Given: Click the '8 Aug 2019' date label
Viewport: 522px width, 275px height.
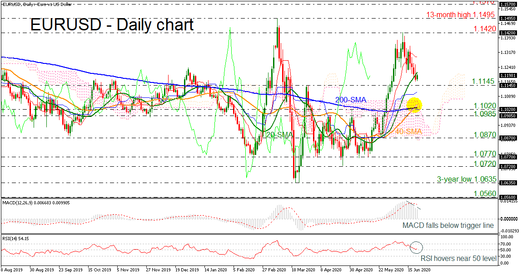Looking at the screenshot, I should [12, 270].
